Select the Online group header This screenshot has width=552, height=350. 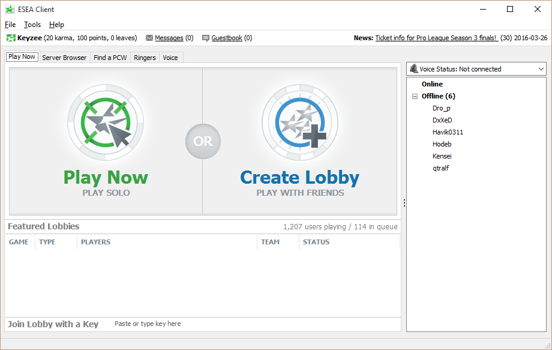tap(432, 84)
